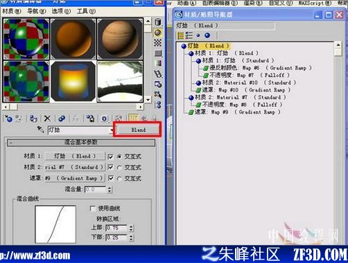Click the 上部 0.75 spinner arrows
348x263 pixels.
click(x=131, y=228)
